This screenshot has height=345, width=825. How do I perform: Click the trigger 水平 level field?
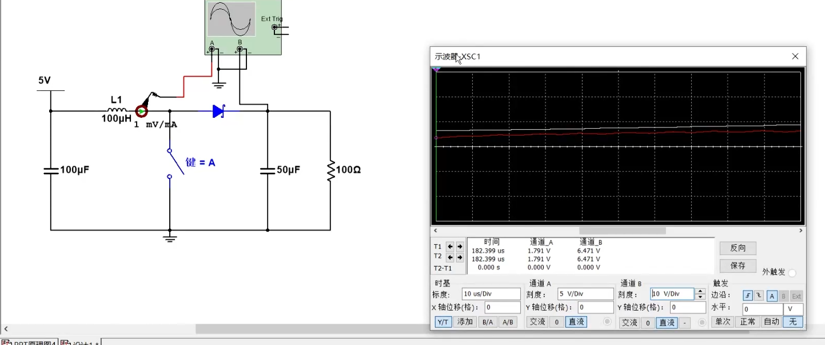[763, 309]
